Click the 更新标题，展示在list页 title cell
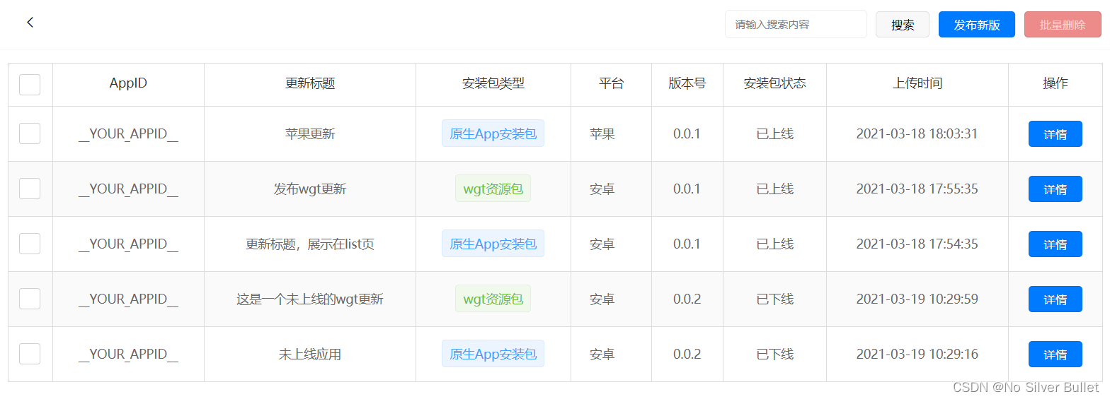Viewport: 1110px width, 399px height. pos(310,244)
